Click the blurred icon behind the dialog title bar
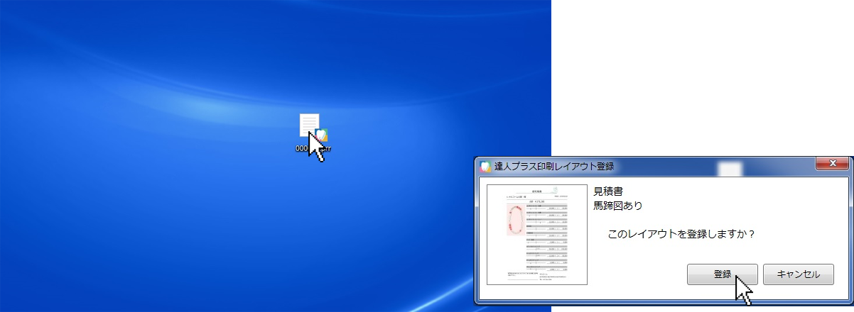The image size is (854, 312). coord(730,168)
